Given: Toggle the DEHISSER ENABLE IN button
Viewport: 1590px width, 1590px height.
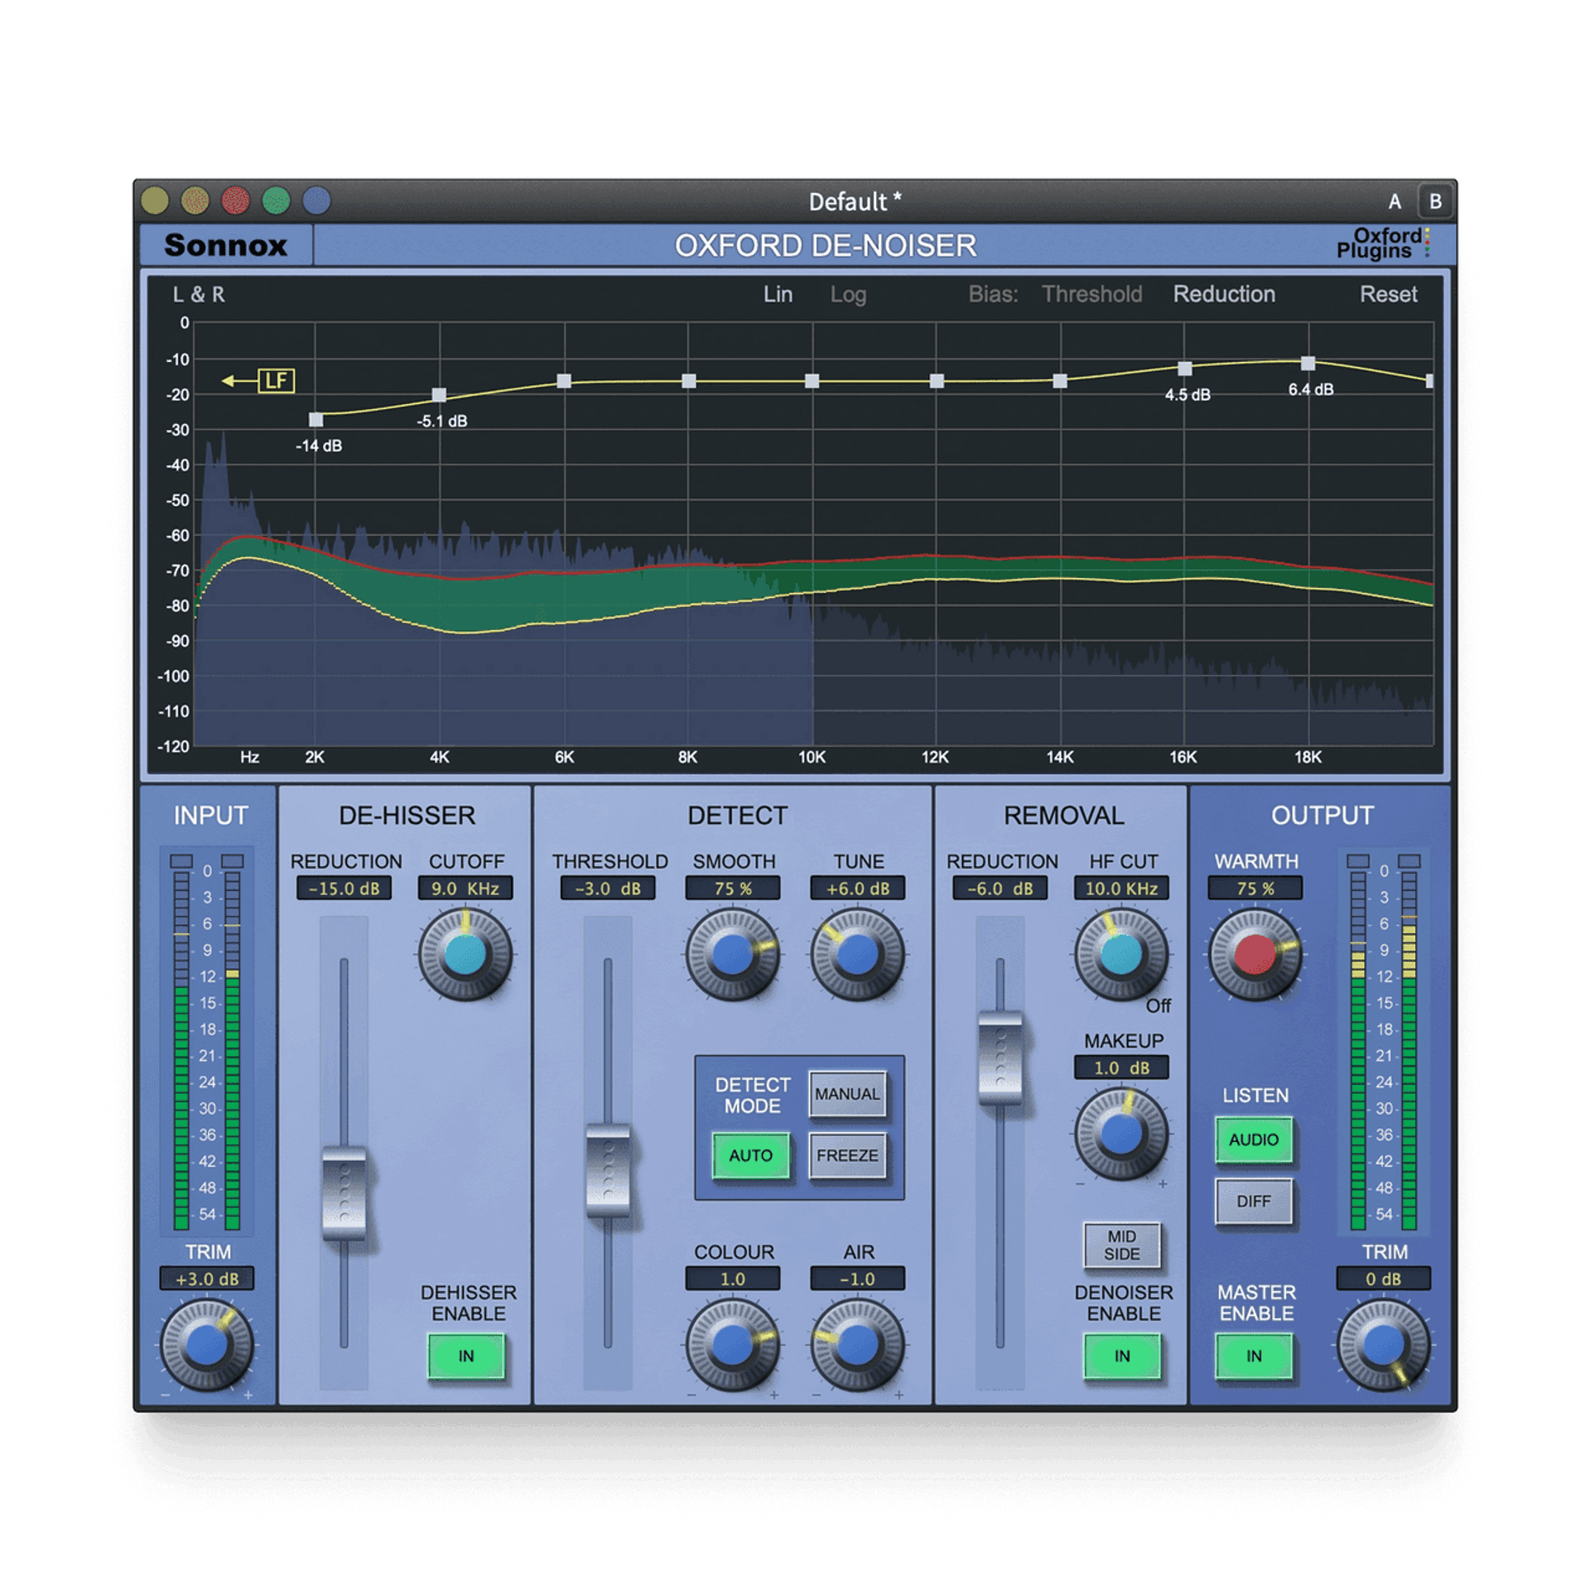Looking at the screenshot, I should tap(466, 1356).
